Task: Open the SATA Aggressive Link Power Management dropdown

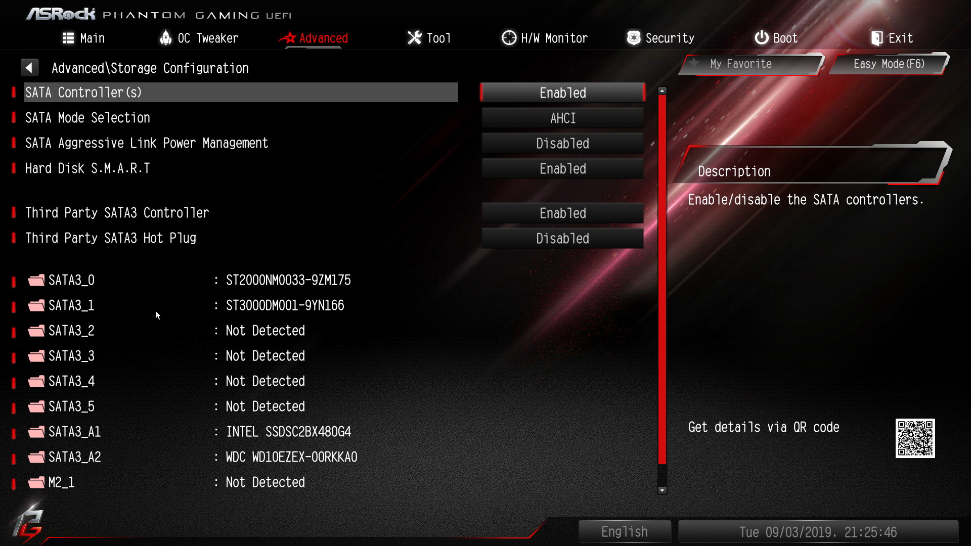Action: tap(562, 143)
